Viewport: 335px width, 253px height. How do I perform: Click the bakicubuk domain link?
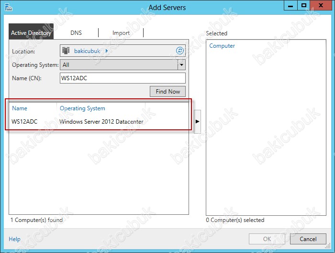click(x=87, y=51)
